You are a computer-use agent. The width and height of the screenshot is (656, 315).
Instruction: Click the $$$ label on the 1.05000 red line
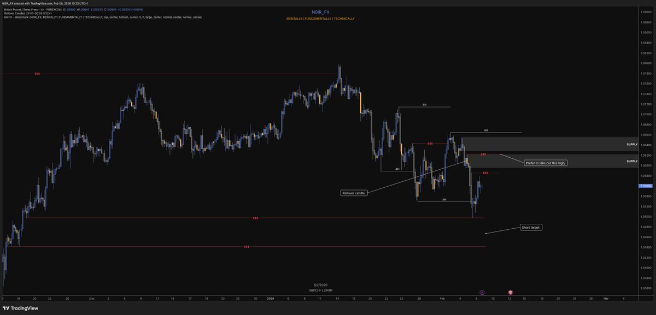tap(256, 218)
